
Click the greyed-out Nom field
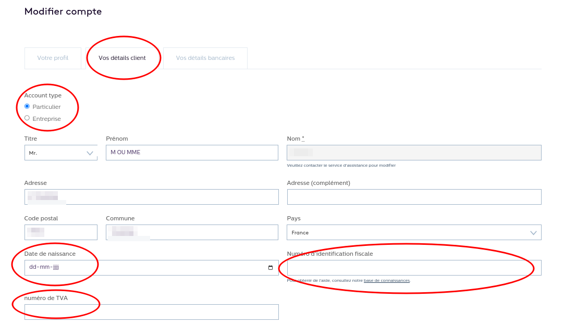[x=414, y=153]
